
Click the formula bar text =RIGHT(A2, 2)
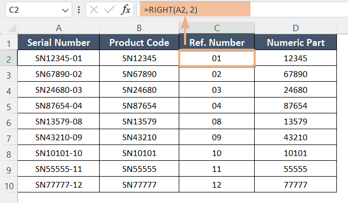coord(170,10)
